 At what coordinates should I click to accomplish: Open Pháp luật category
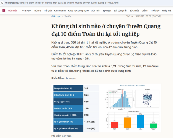tap(167, 10)
